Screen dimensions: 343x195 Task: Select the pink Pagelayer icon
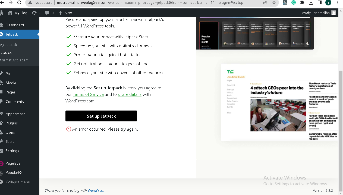(x=2, y=163)
